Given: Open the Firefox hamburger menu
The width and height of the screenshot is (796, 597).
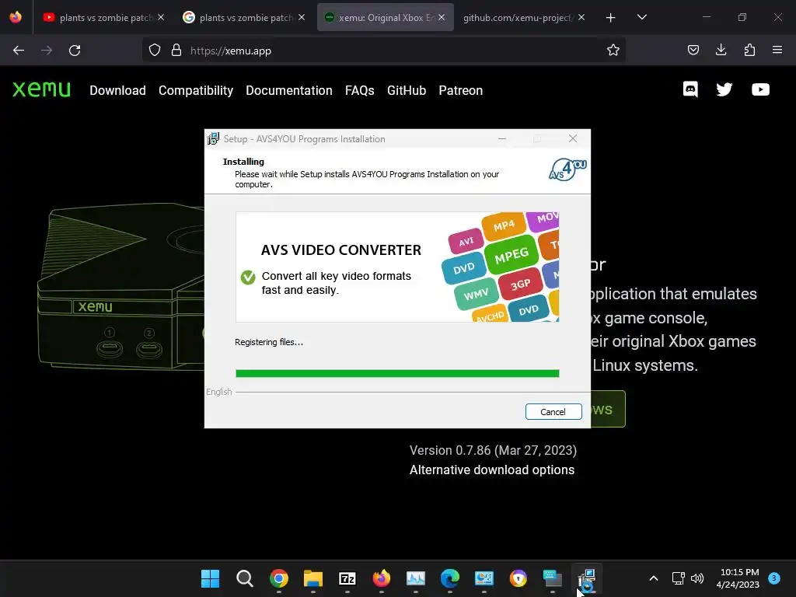Looking at the screenshot, I should pyautogui.click(x=777, y=50).
